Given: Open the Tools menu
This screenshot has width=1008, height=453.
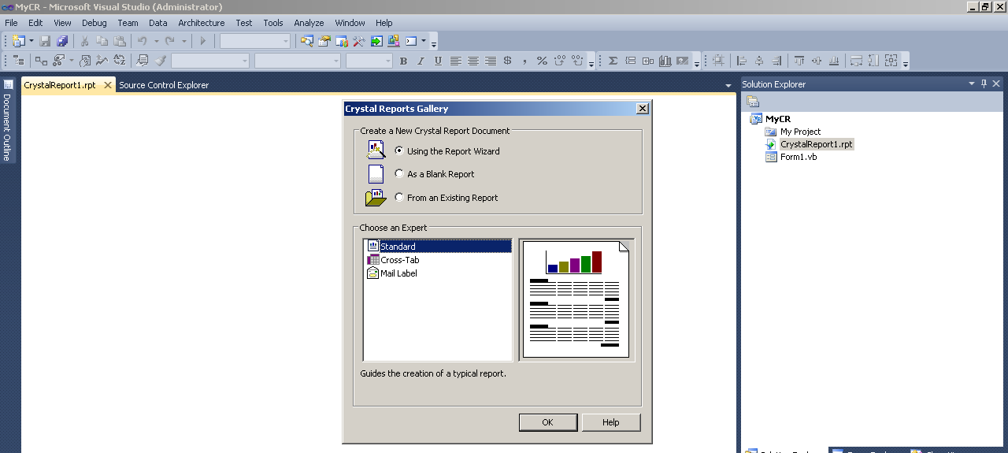Looking at the screenshot, I should point(273,23).
